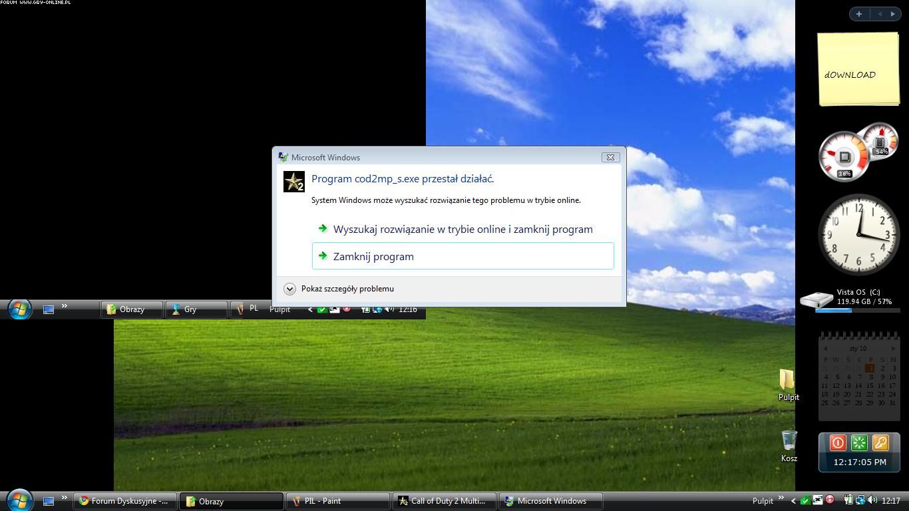Click the dOWNLOAD sticky note
The width and height of the screenshot is (909, 511).
tap(858, 70)
